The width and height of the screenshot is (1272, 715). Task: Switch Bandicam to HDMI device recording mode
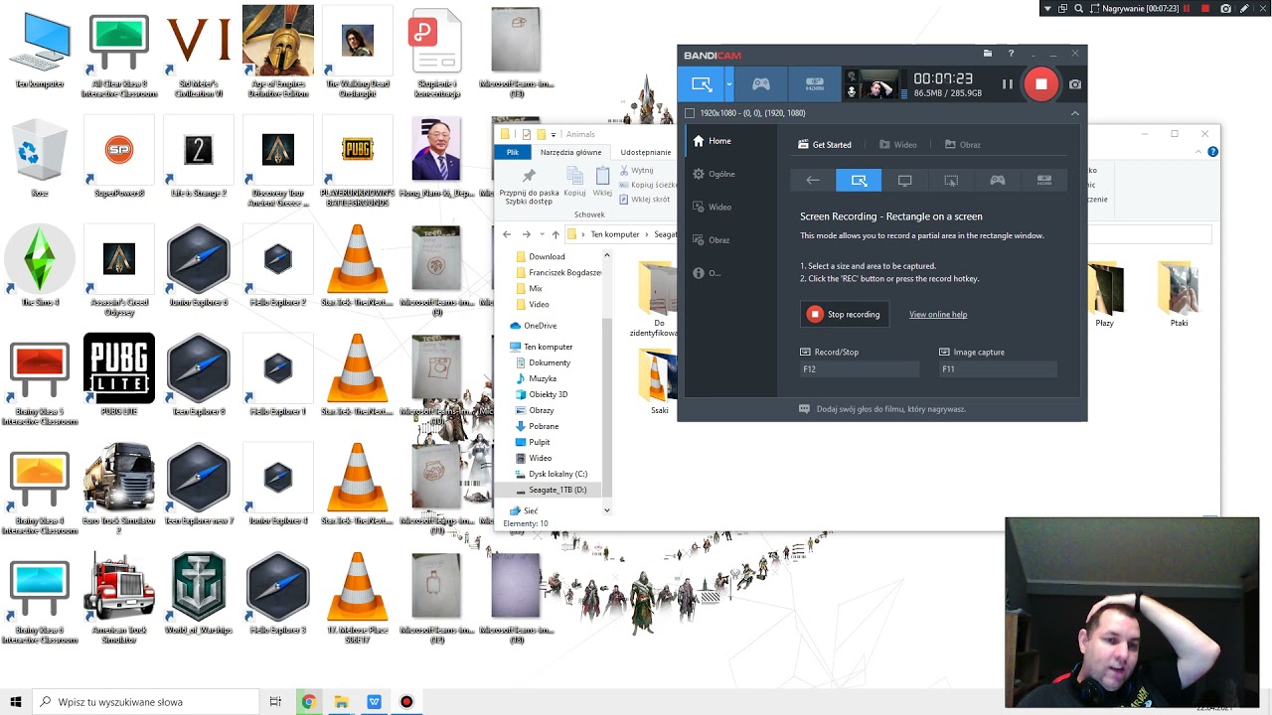click(x=815, y=84)
